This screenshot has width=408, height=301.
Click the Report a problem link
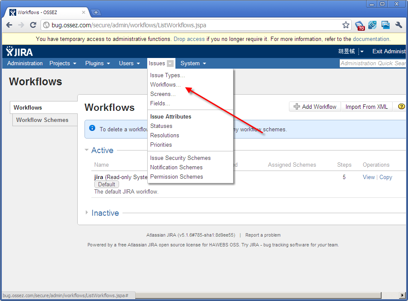coord(263,235)
